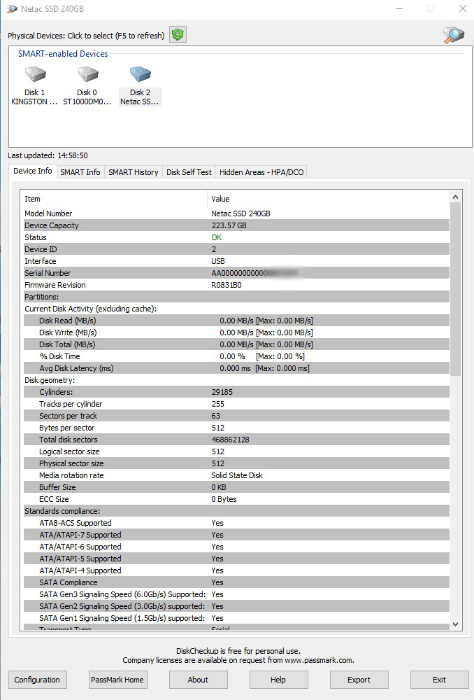474x700 pixels.
Task: Select Bytes per sector row
Action: pos(235,428)
